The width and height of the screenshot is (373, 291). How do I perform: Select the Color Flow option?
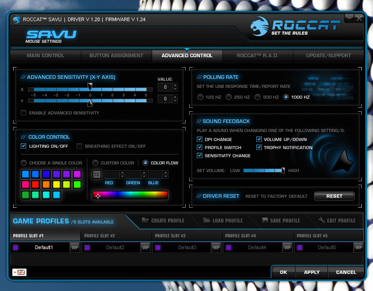[x=145, y=163]
